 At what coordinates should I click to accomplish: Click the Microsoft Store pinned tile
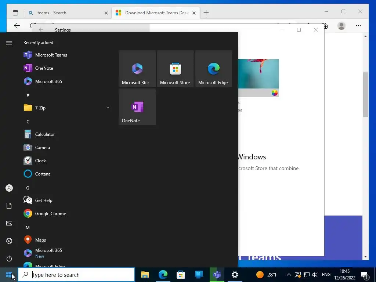coord(176,69)
